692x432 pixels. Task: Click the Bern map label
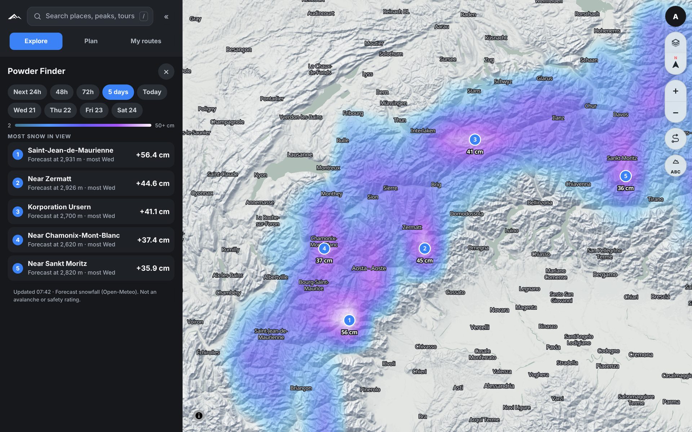pos(382,92)
